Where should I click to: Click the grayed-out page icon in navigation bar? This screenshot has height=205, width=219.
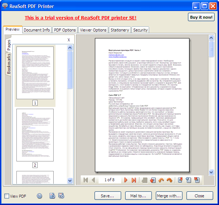[x=145, y=180]
